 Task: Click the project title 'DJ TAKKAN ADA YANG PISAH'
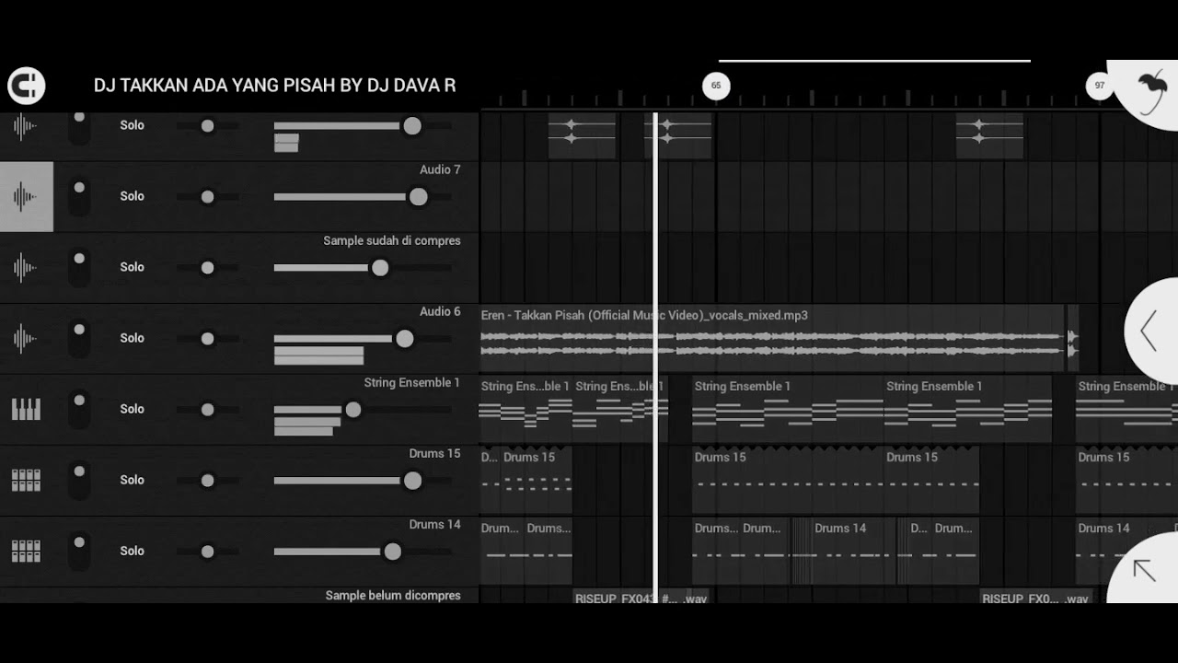click(x=274, y=86)
